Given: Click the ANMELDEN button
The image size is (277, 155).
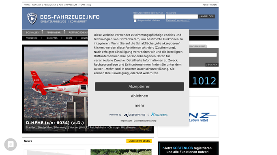Looking at the screenshot, I should pyautogui.click(x=206, y=16).
